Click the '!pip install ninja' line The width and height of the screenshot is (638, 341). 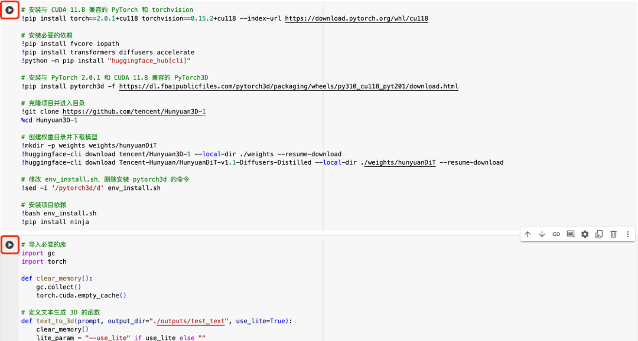point(55,222)
